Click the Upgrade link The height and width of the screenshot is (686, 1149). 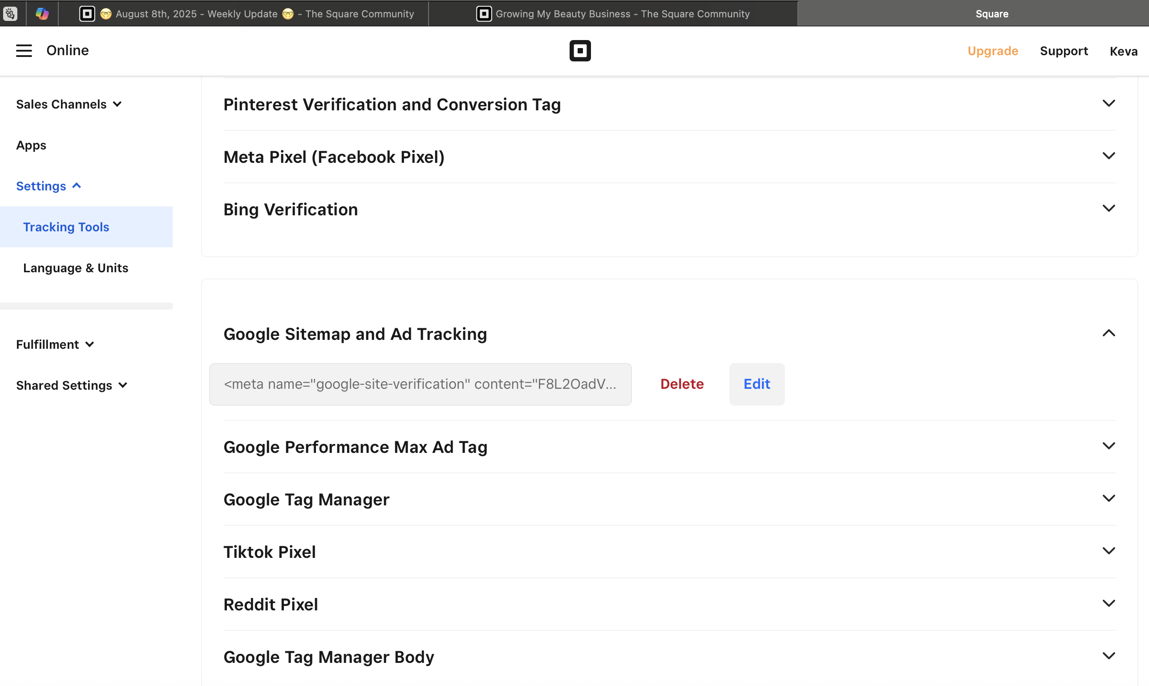coord(993,51)
